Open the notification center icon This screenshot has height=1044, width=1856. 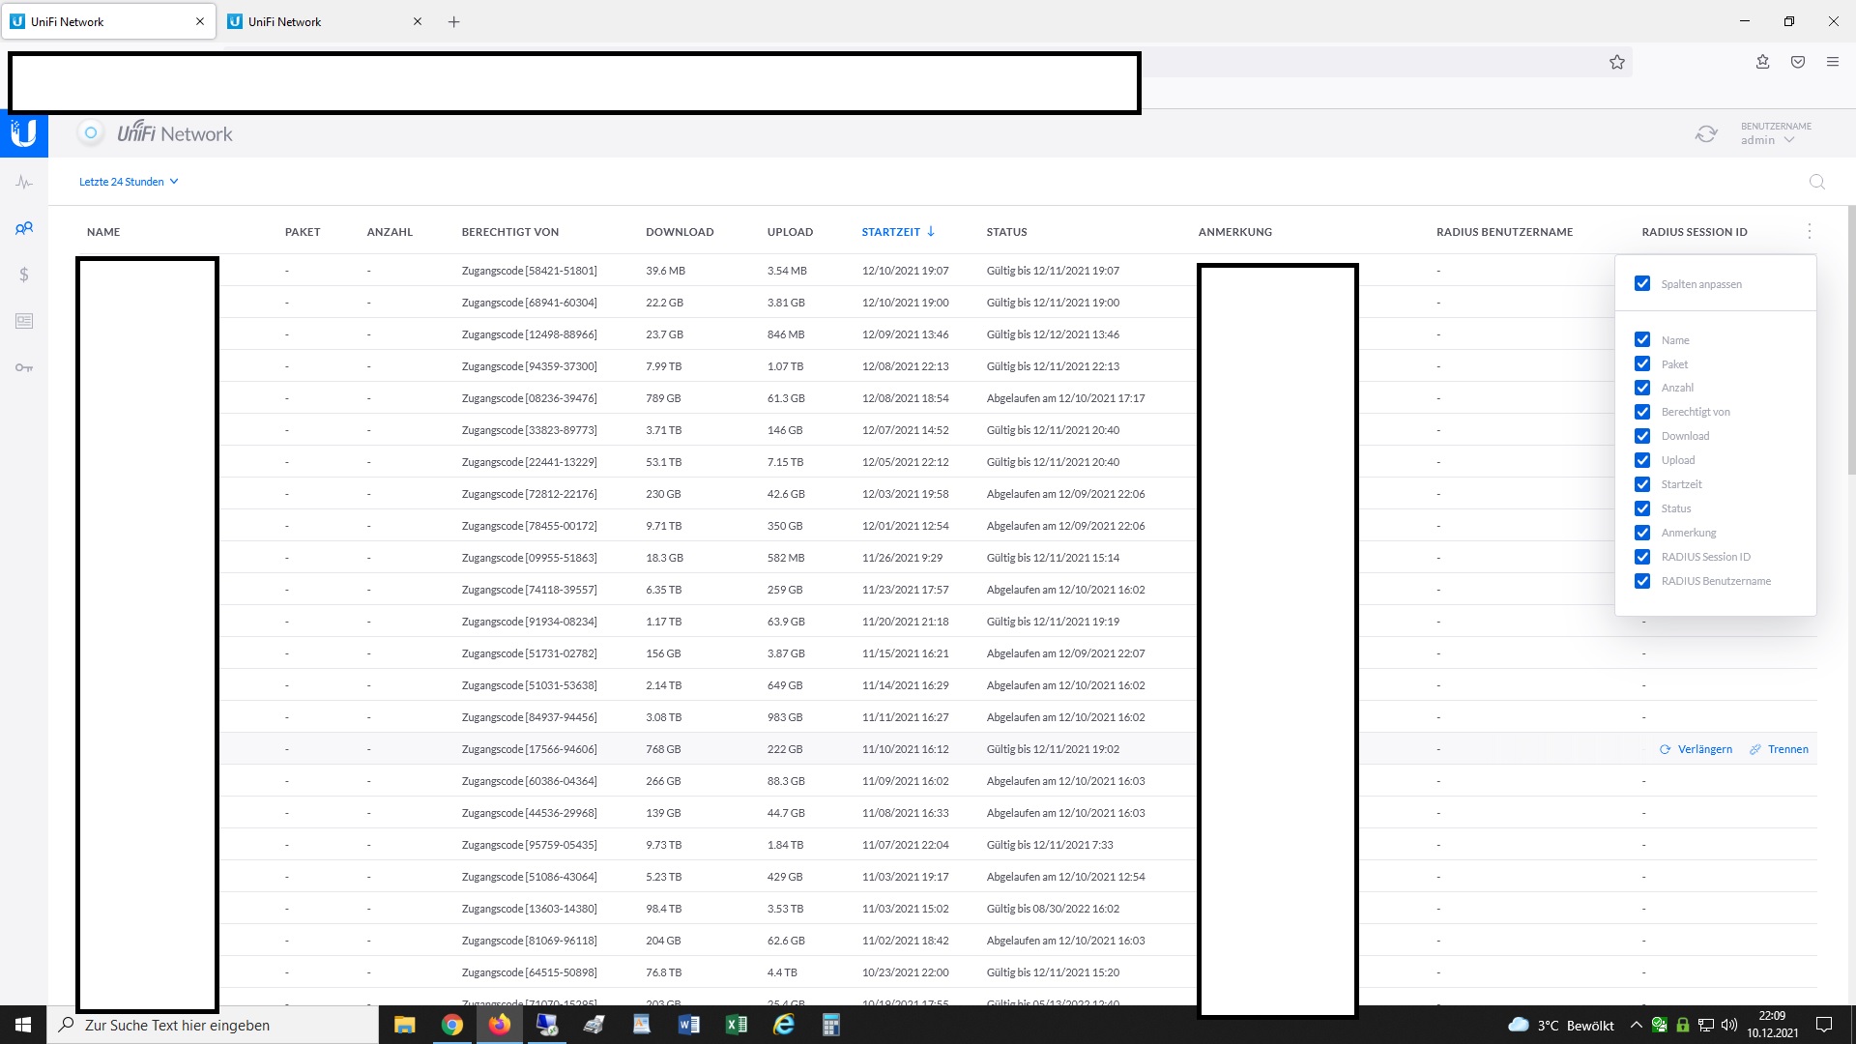1824,1025
